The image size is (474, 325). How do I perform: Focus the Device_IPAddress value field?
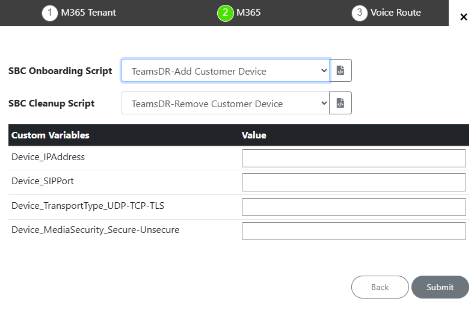(x=354, y=158)
